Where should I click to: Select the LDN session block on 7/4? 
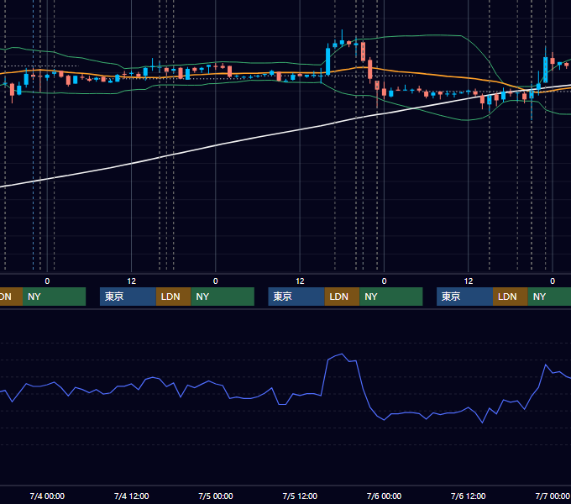point(173,297)
